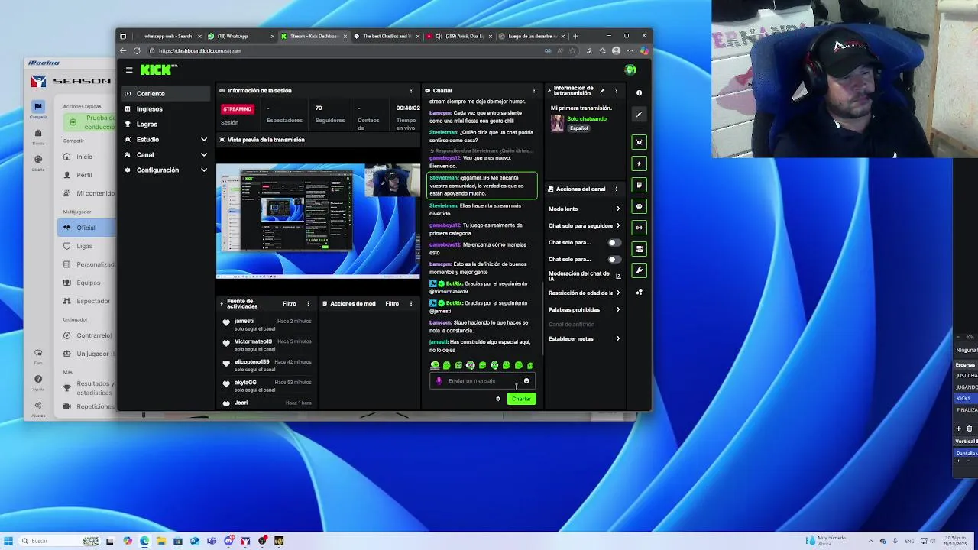Open Espectador in iRacing window
978x550 pixels.
pyautogui.click(x=93, y=301)
